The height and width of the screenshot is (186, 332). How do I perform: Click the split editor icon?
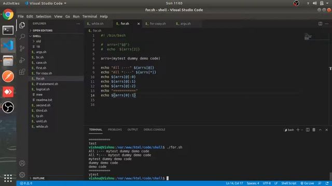pyautogui.click(x=320, y=24)
